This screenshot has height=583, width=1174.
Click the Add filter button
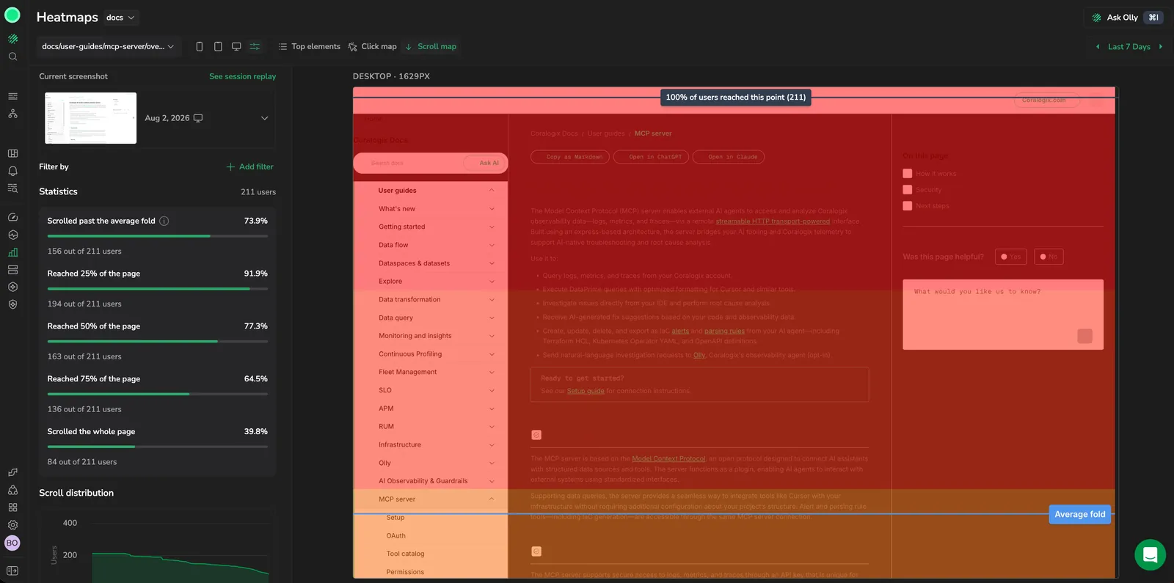tap(249, 166)
